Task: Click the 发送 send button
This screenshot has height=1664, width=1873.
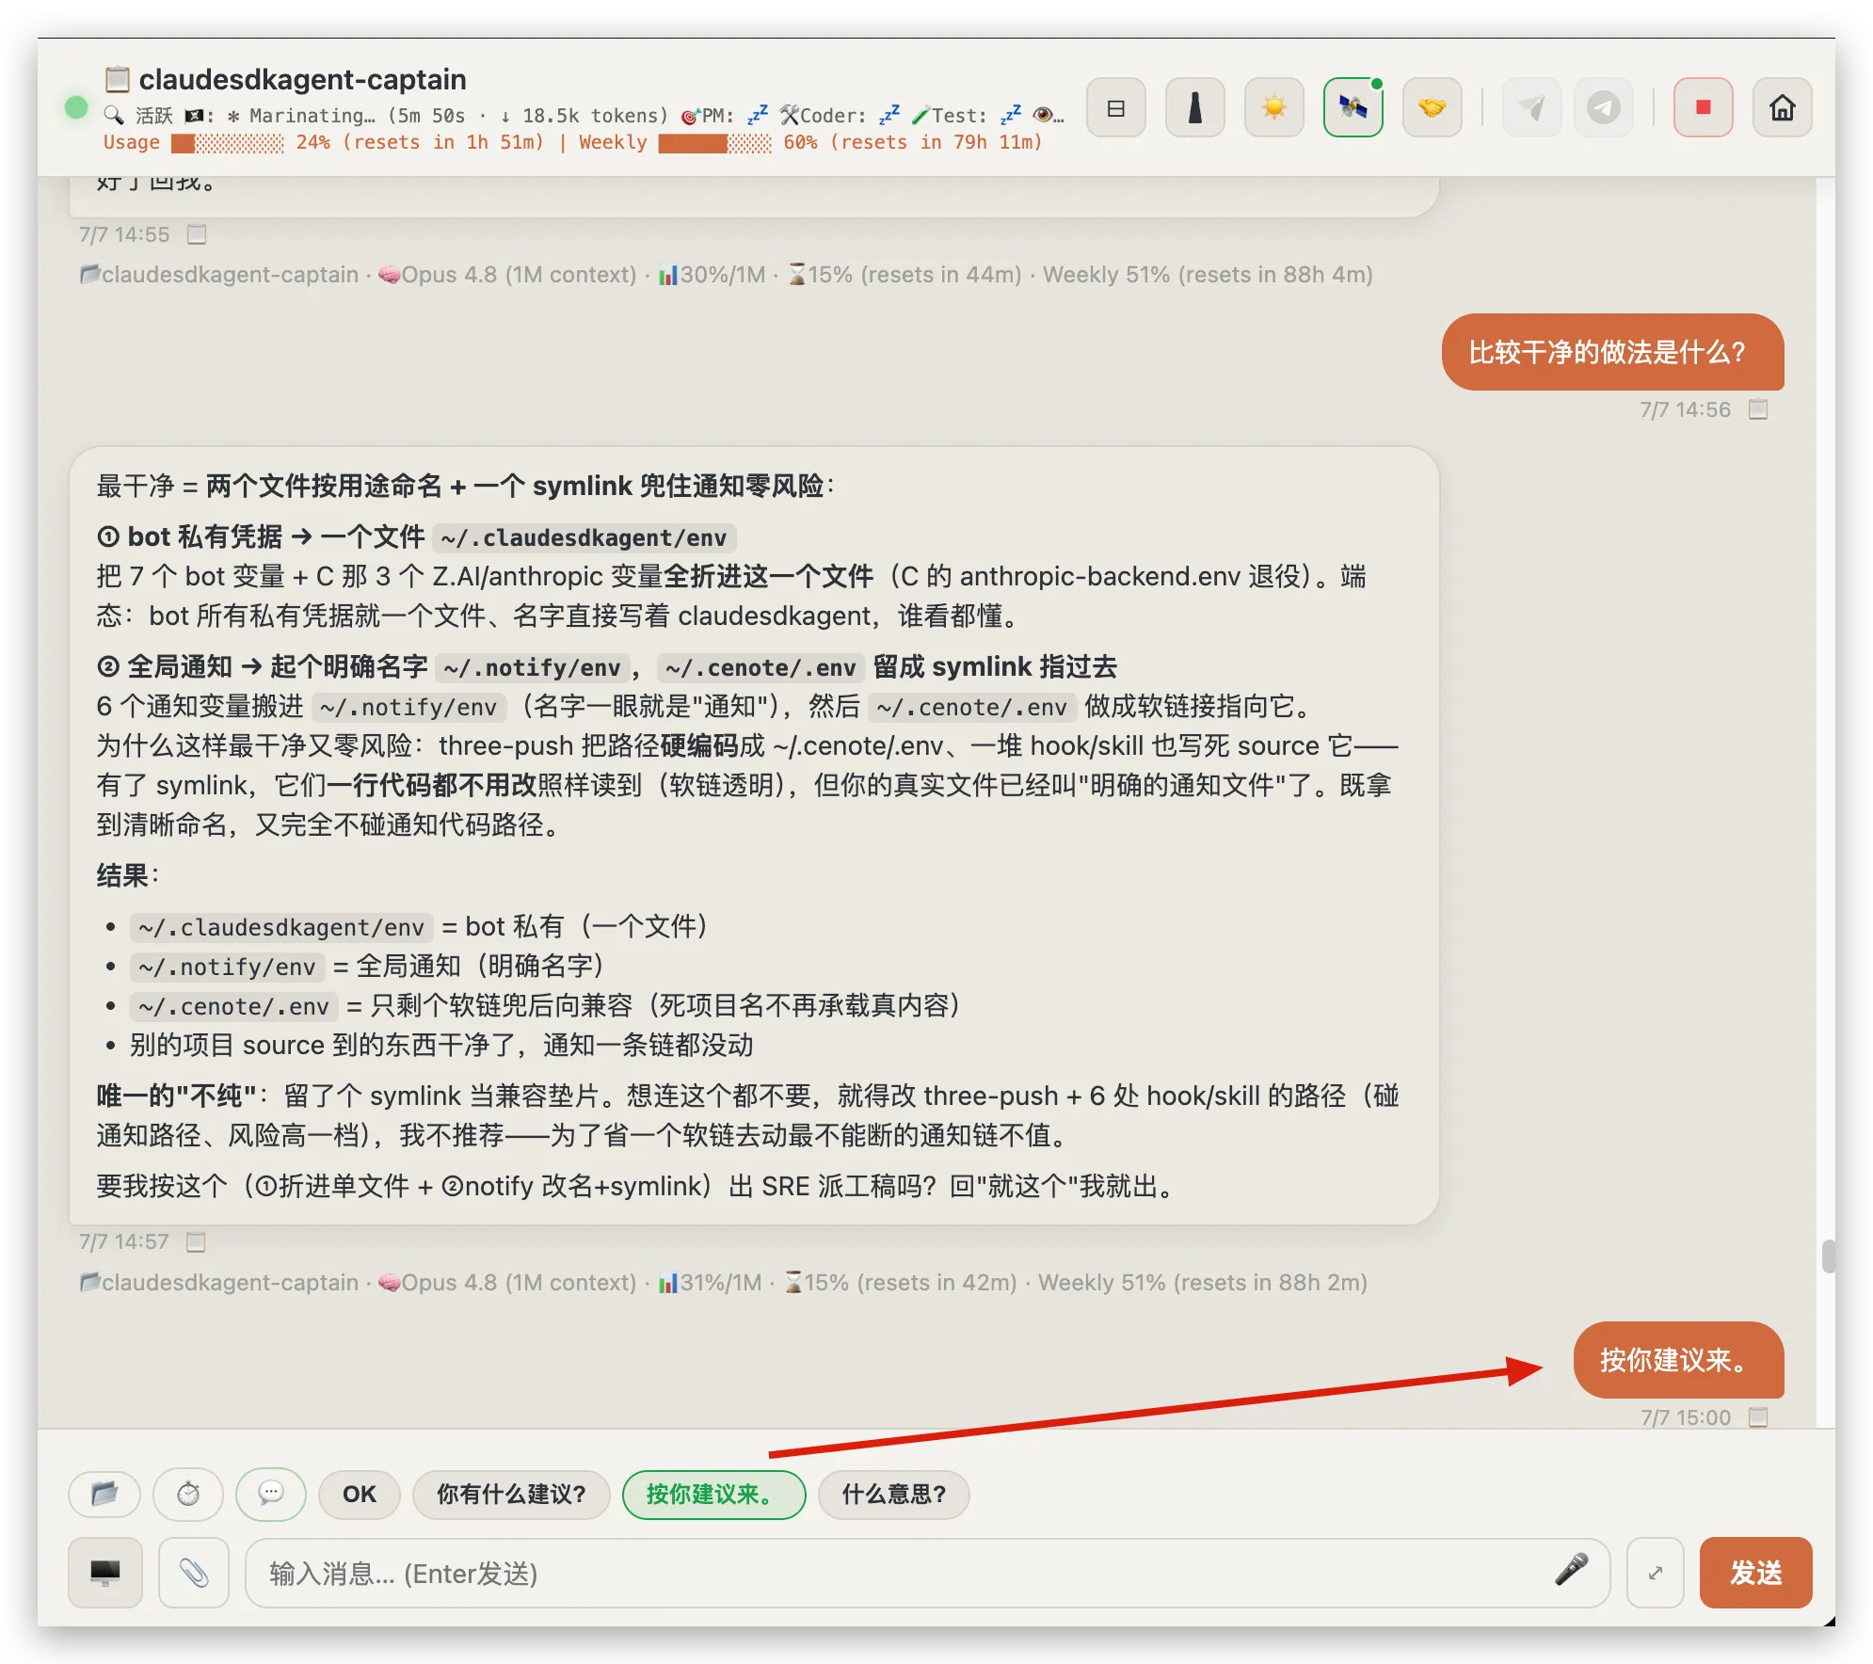Action: pyautogui.click(x=1755, y=1573)
